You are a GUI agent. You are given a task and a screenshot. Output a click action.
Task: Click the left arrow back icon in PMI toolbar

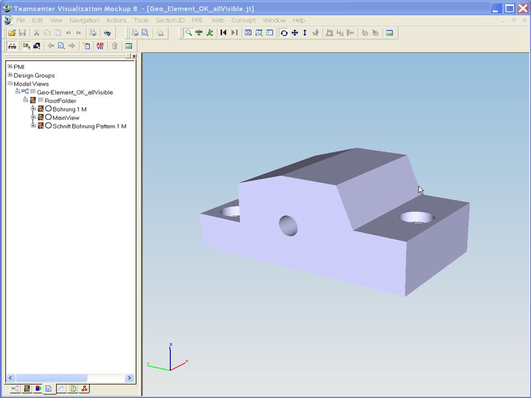pos(51,46)
